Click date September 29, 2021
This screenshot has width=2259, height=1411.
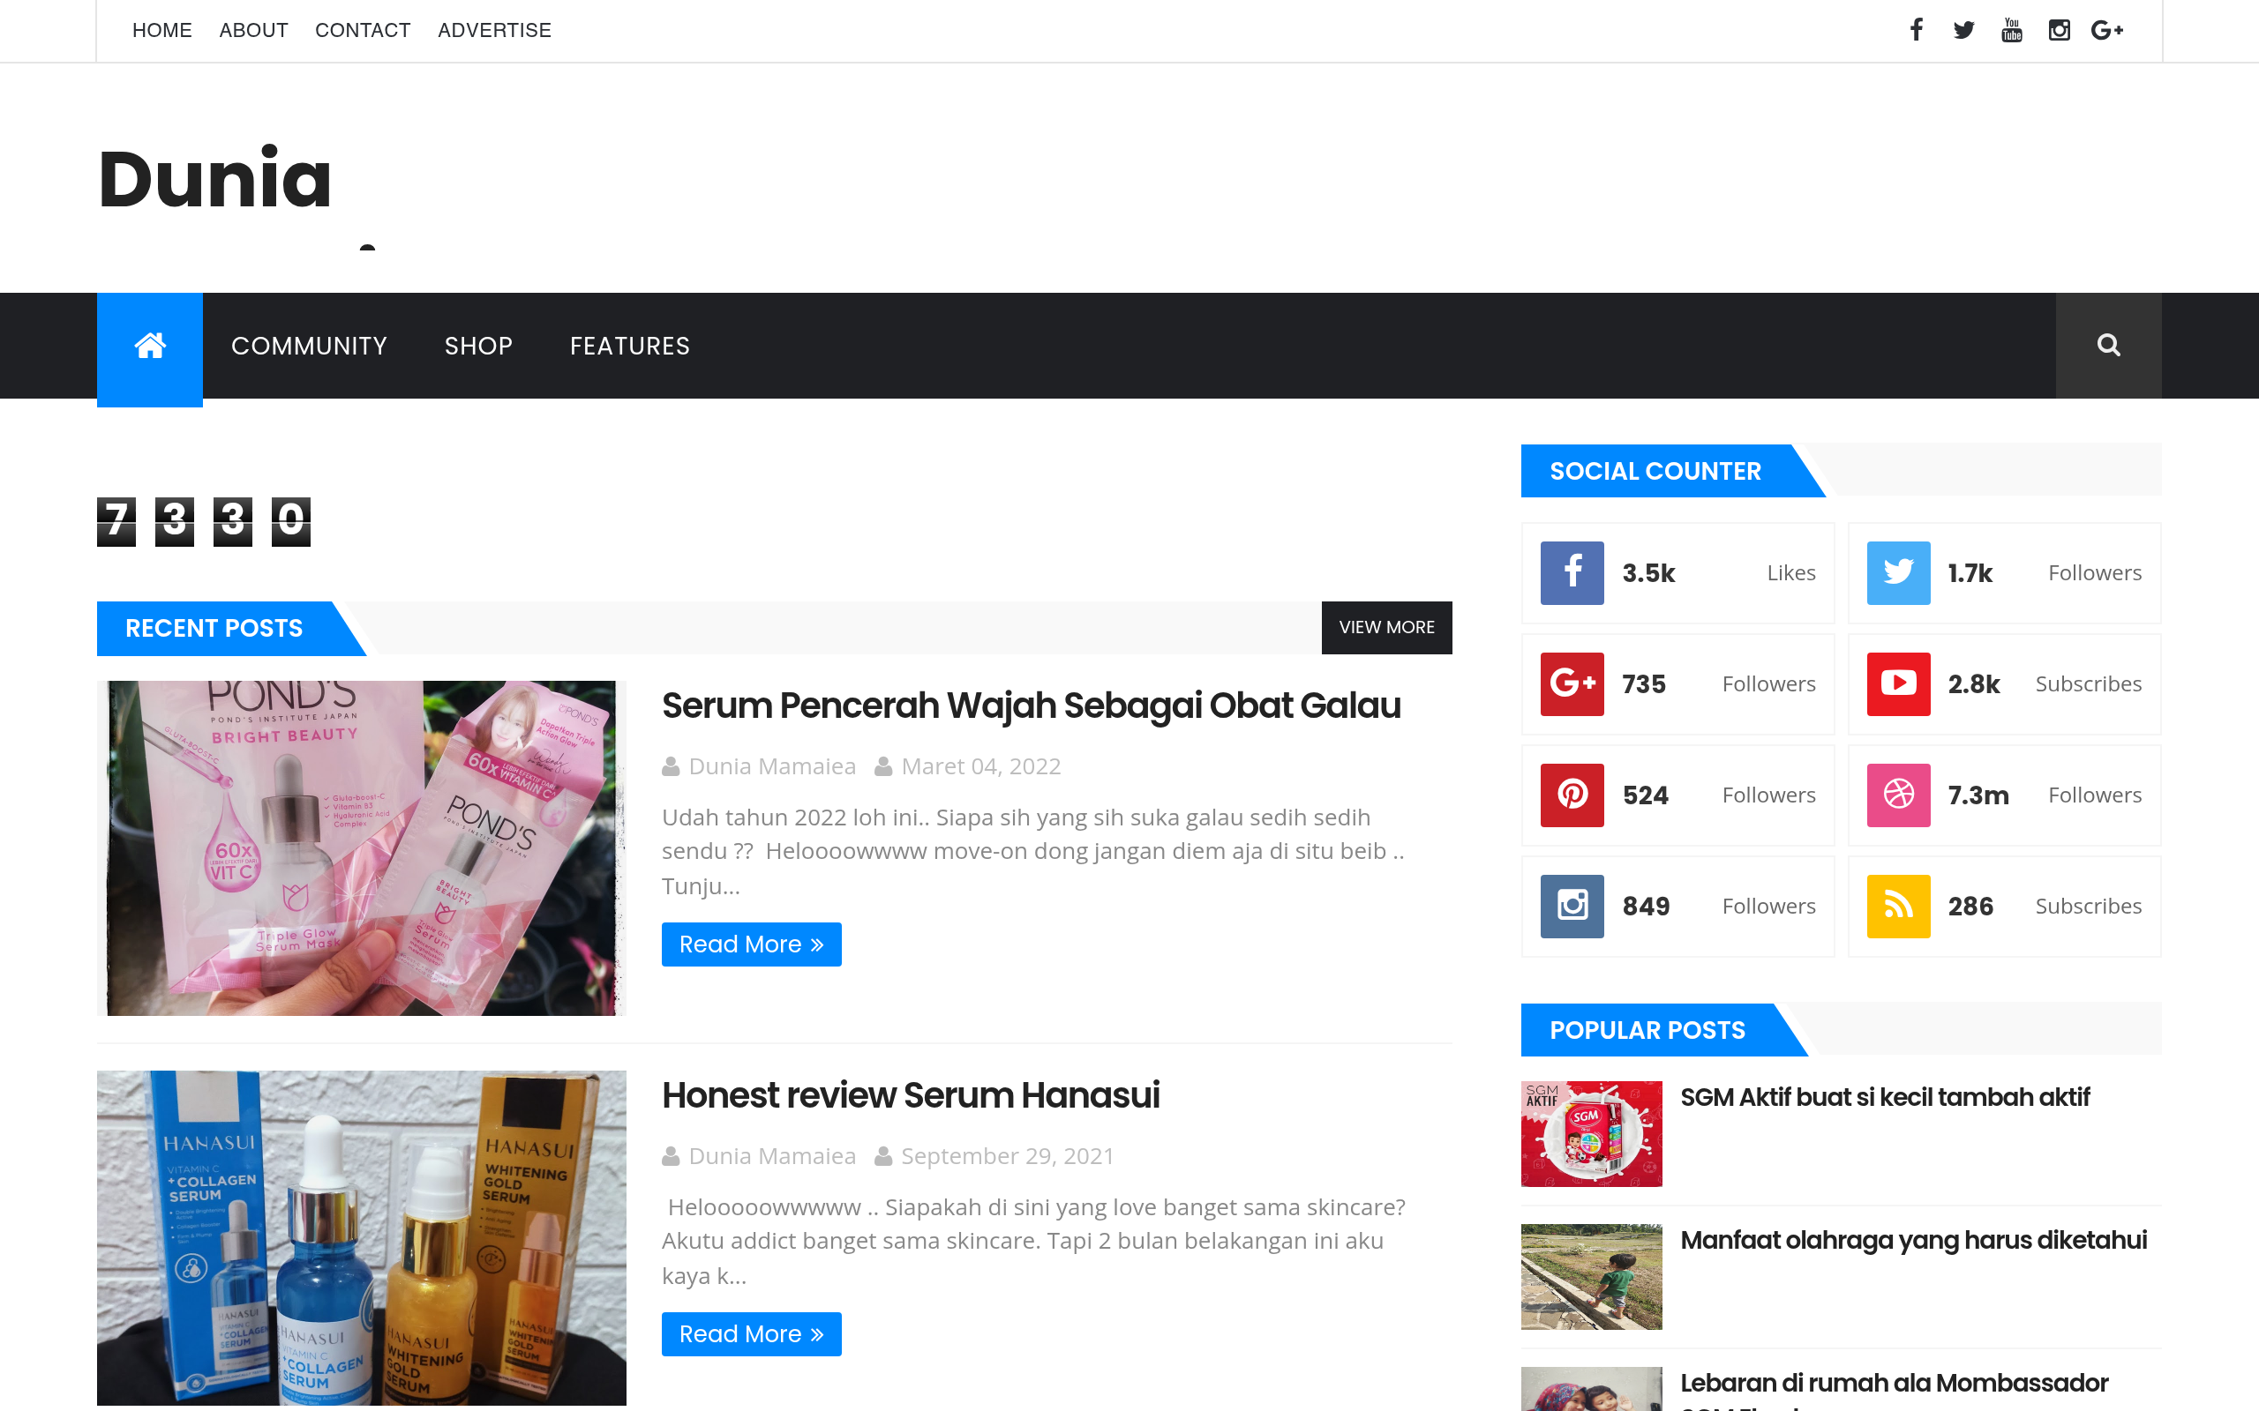point(1007,1156)
